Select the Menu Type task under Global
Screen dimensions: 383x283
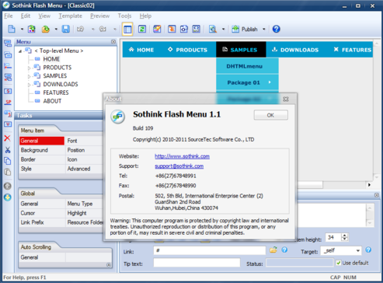click(x=80, y=204)
